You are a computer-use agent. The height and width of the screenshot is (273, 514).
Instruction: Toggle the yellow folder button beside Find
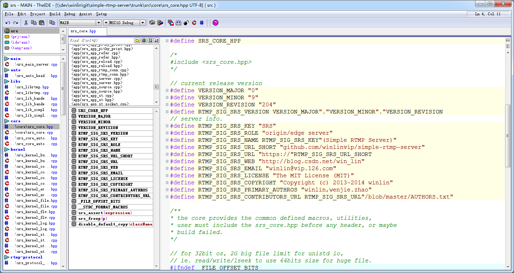pyautogui.click(x=138, y=40)
